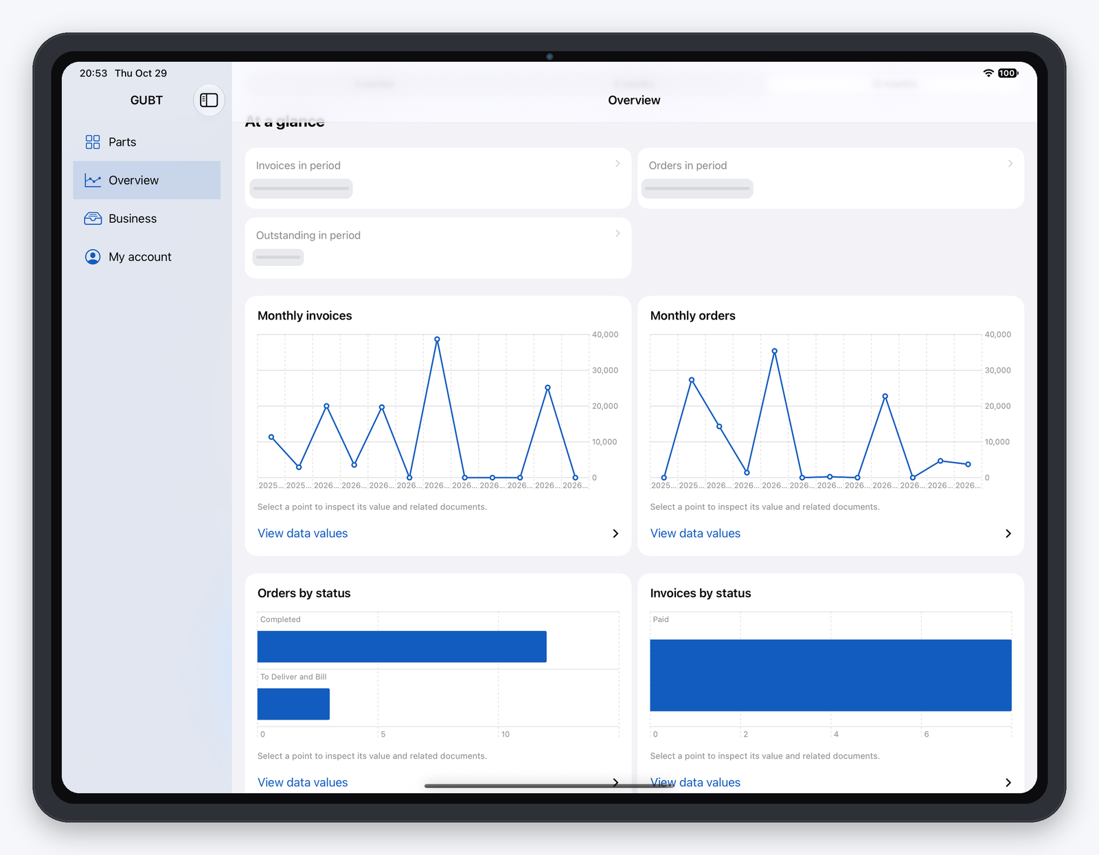
Task: View data values for Monthly invoices
Action: pos(303,533)
